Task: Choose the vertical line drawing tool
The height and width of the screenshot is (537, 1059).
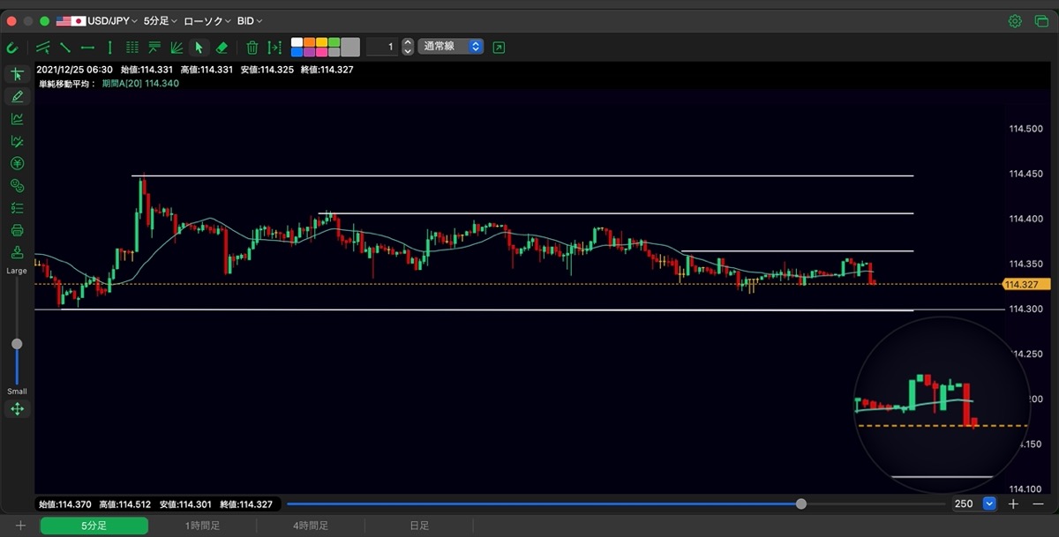Action: (x=109, y=48)
